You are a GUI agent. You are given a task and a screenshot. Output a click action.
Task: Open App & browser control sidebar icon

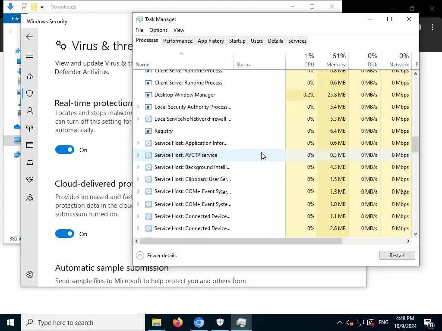30,145
